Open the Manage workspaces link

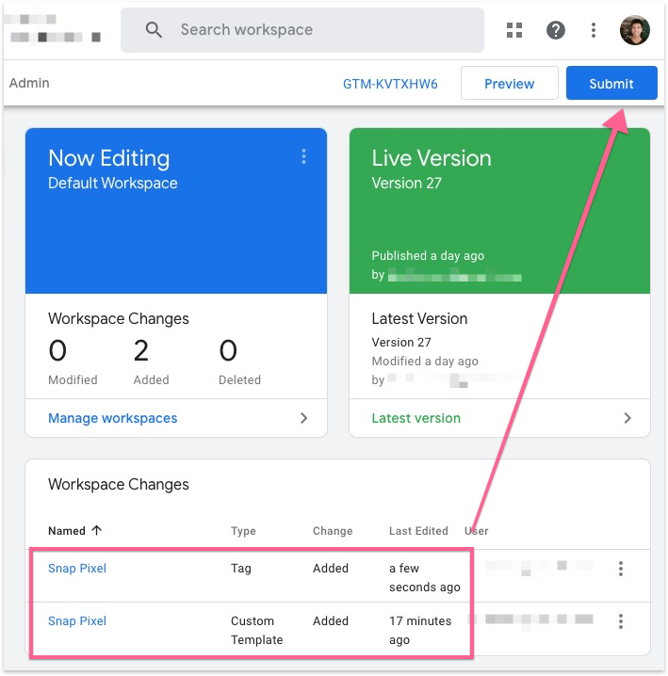[112, 418]
